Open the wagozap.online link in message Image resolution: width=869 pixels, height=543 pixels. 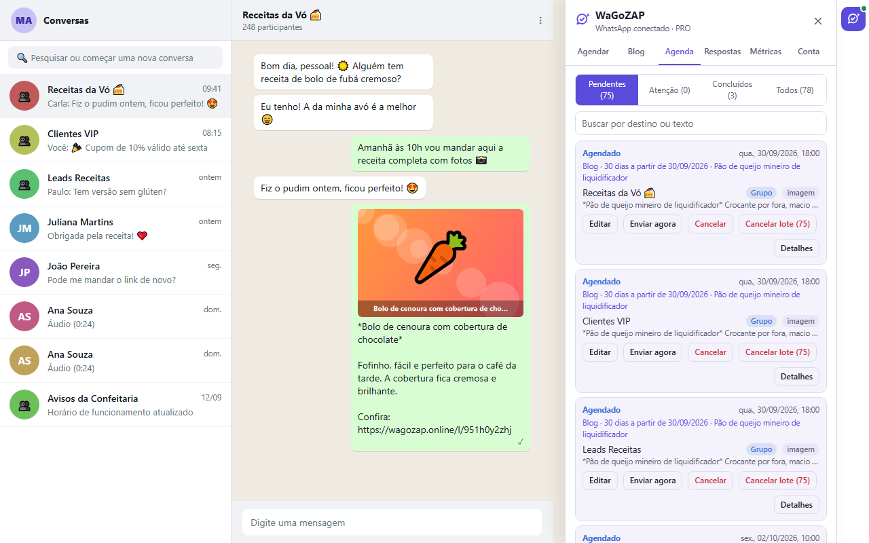(x=434, y=430)
